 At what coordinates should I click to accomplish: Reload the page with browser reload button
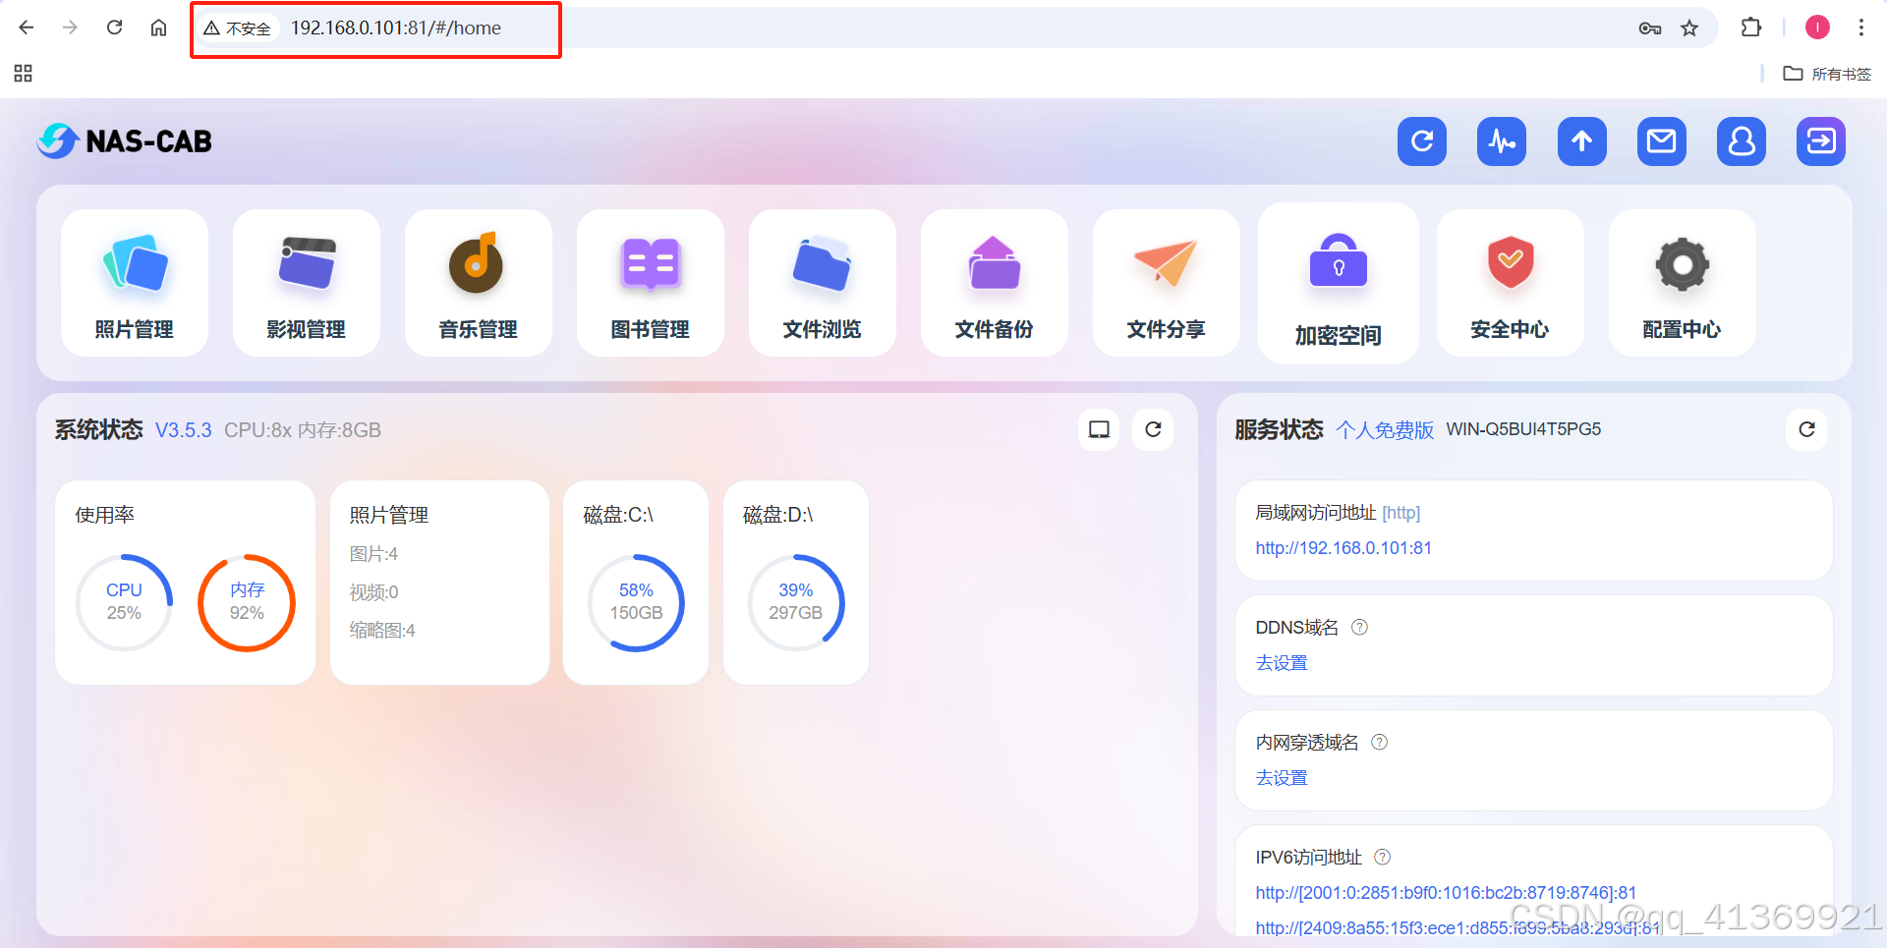[114, 28]
